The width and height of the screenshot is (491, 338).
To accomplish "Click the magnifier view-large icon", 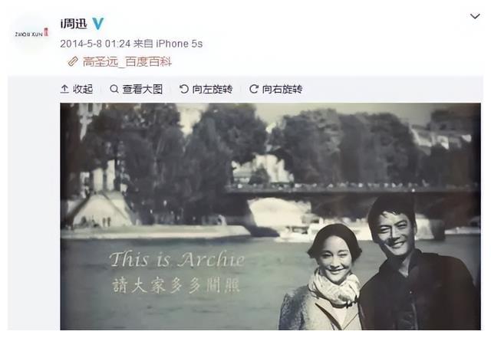I will coord(114,89).
